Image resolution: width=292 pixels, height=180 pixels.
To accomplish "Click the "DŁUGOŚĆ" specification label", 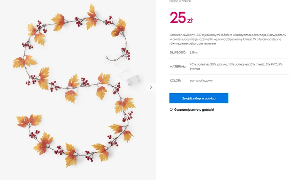I will click(x=178, y=52).
